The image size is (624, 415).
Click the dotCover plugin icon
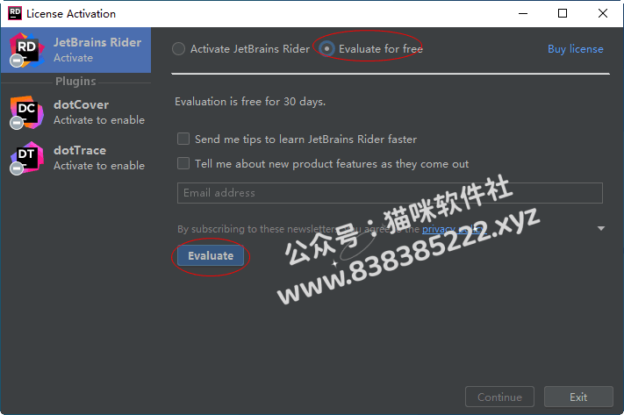(26, 112)
